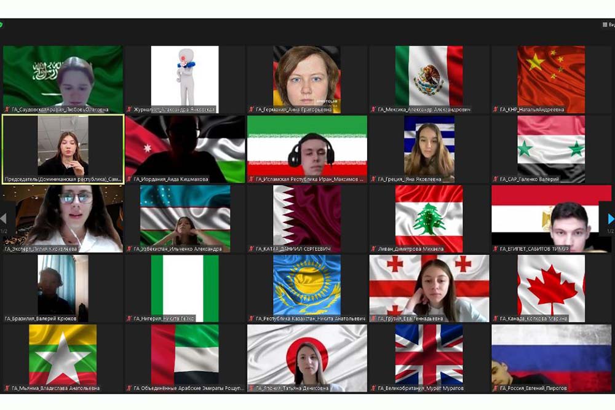Click the green encryption shield icon
Screen dimensions: 615x410
point(1,25)
